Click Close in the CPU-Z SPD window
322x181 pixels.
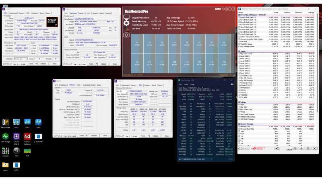[167, 136]
